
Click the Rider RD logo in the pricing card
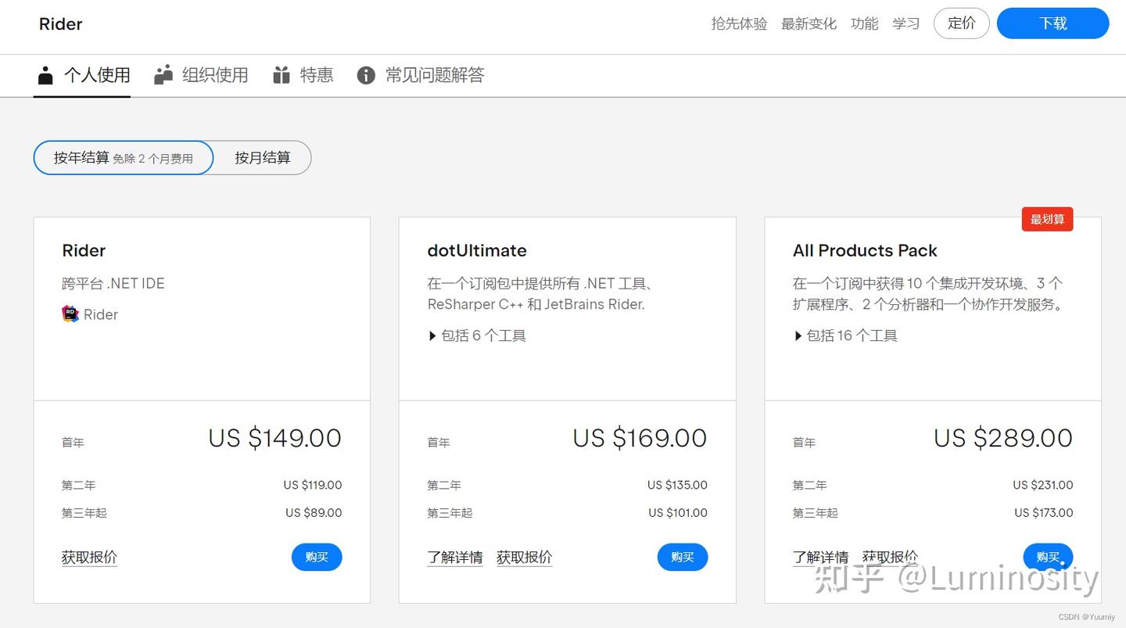coord(70,314)
